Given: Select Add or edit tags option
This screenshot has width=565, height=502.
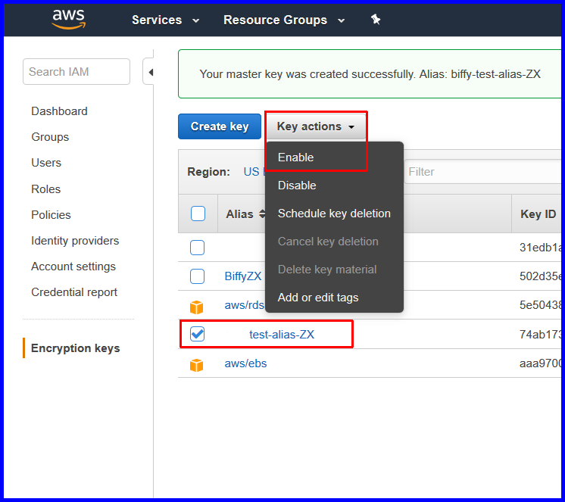Looking at the screenshot, I should pos(318,298).
